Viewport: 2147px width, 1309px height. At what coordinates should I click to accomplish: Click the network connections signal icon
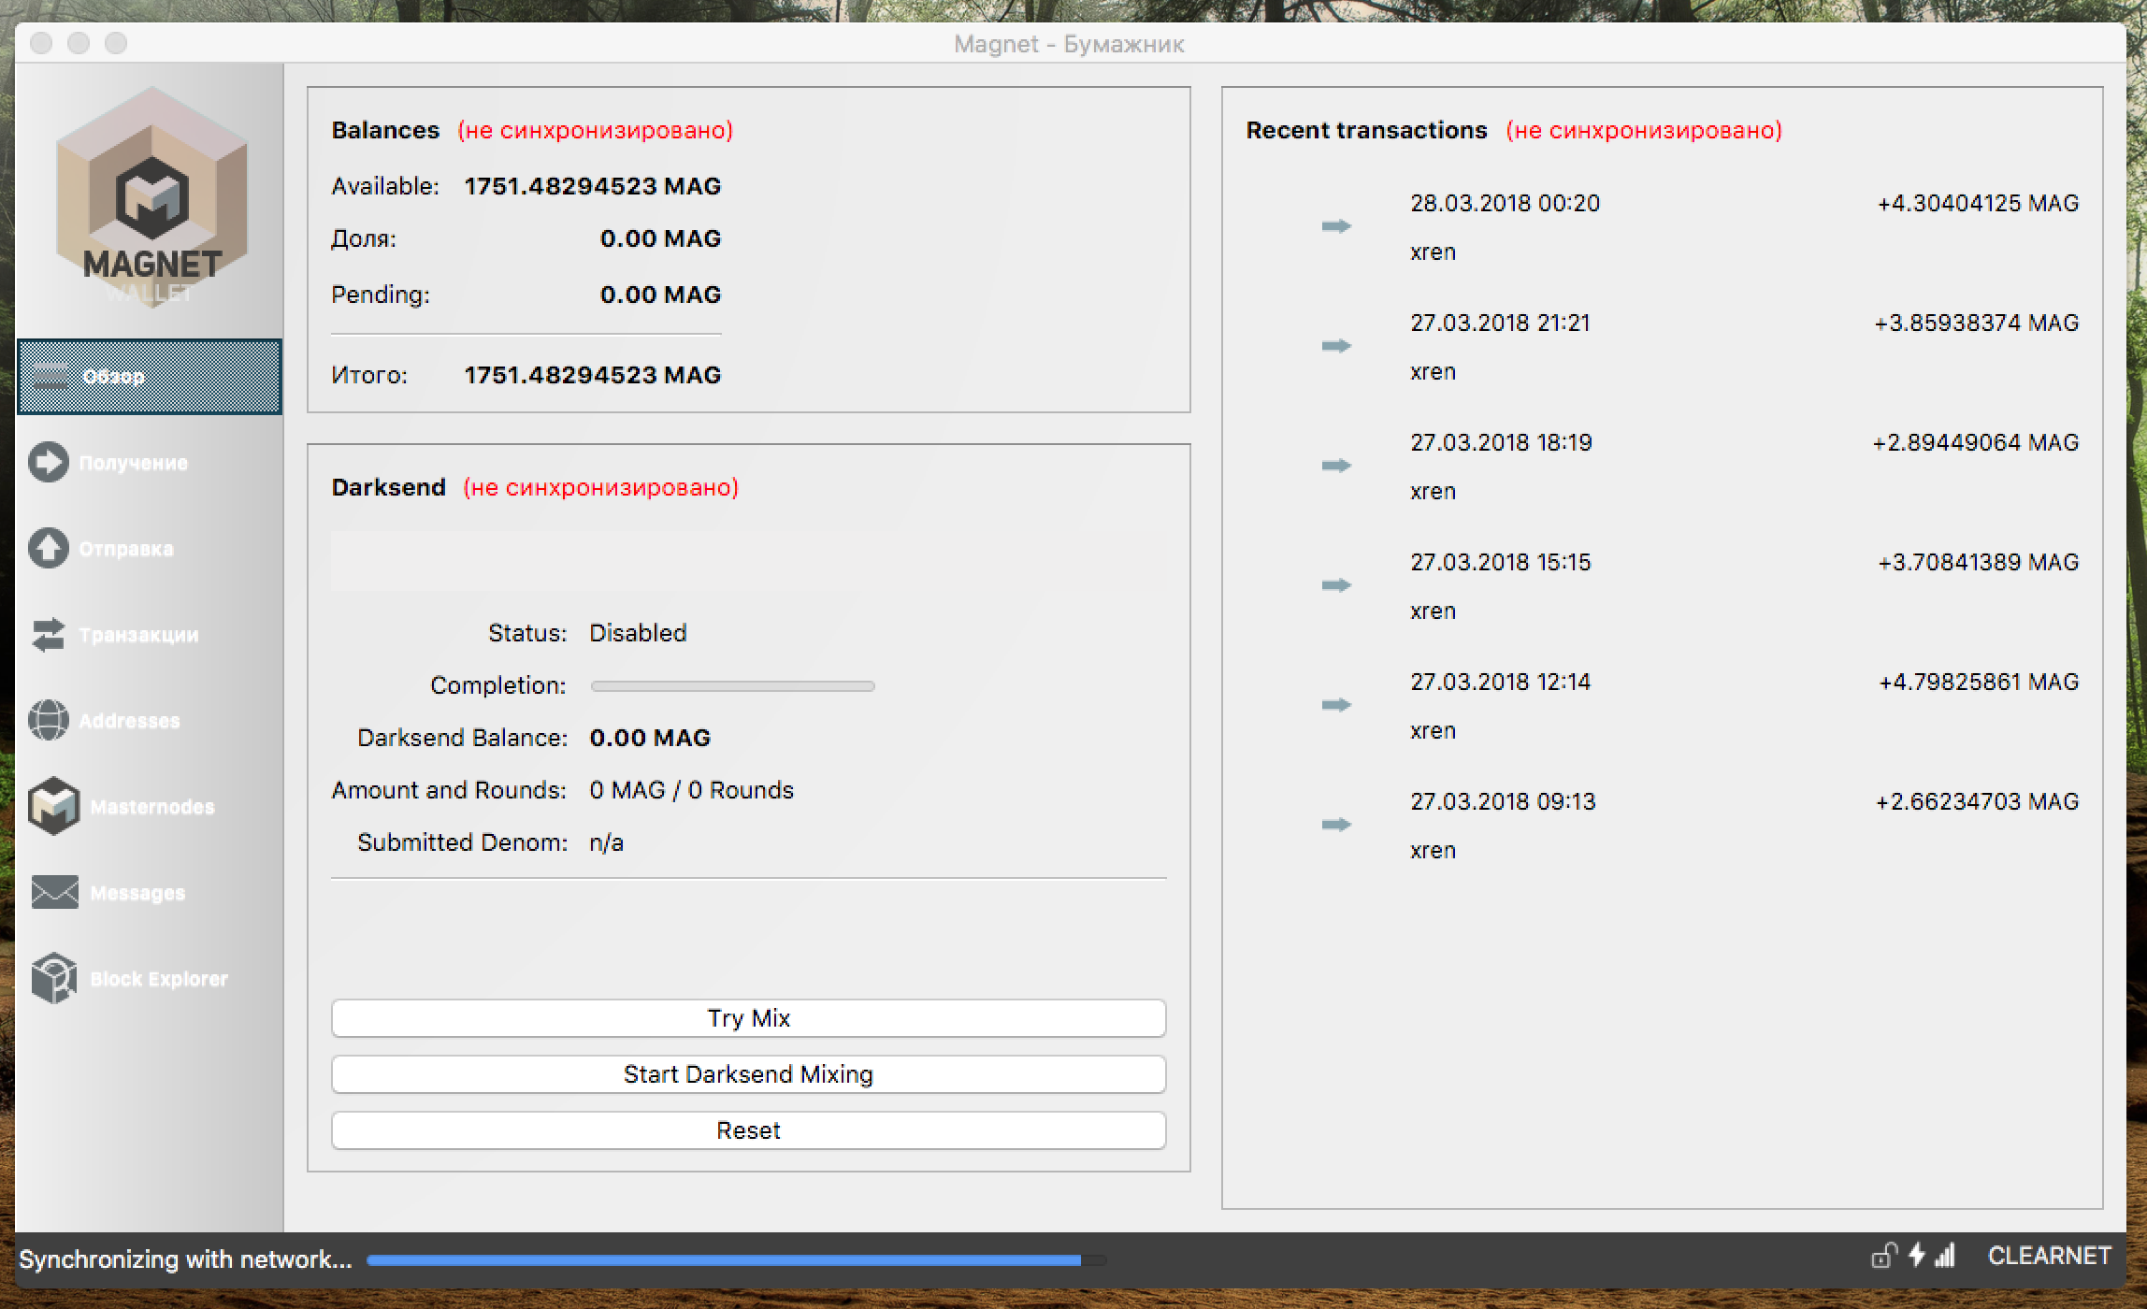click(x=1945, y=1255)
